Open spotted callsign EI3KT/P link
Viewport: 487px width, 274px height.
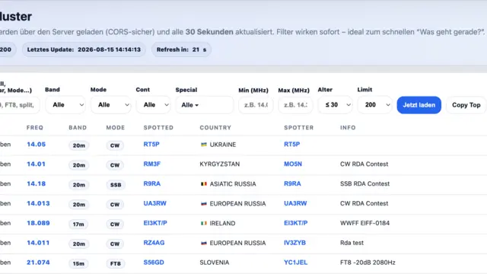point(155,223)
